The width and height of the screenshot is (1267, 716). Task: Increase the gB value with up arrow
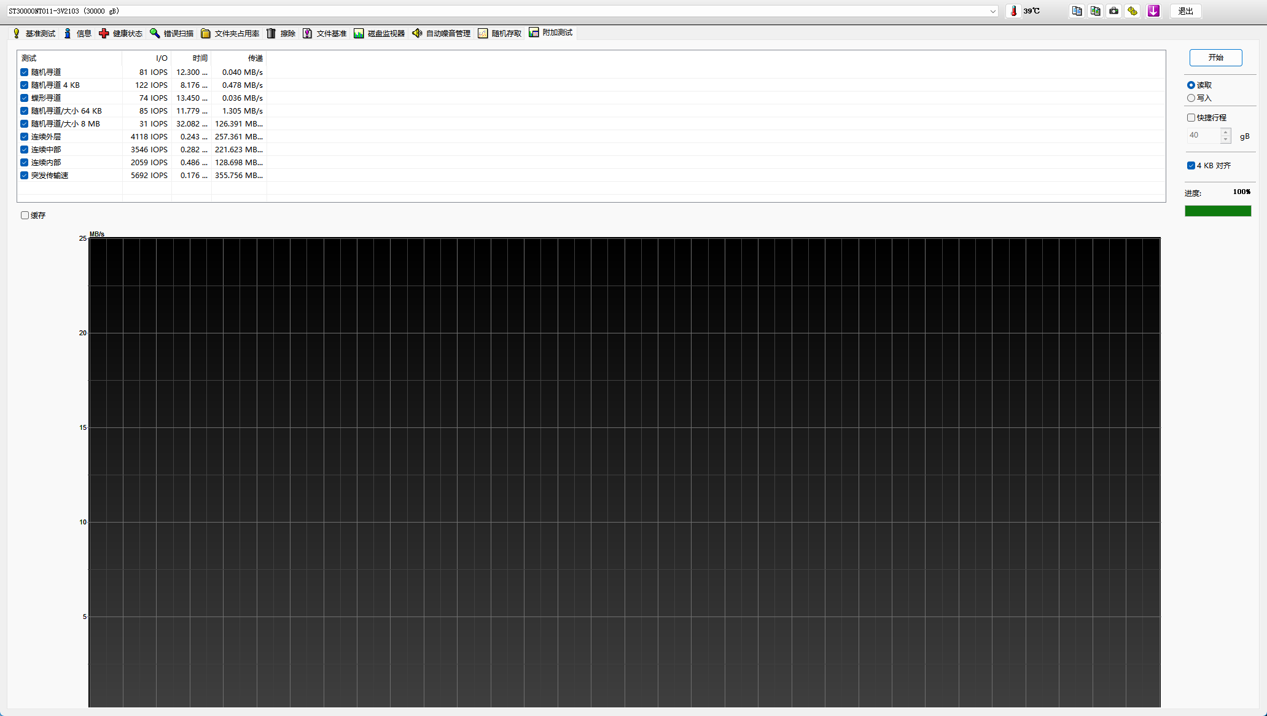click(x=1225, y=131)
